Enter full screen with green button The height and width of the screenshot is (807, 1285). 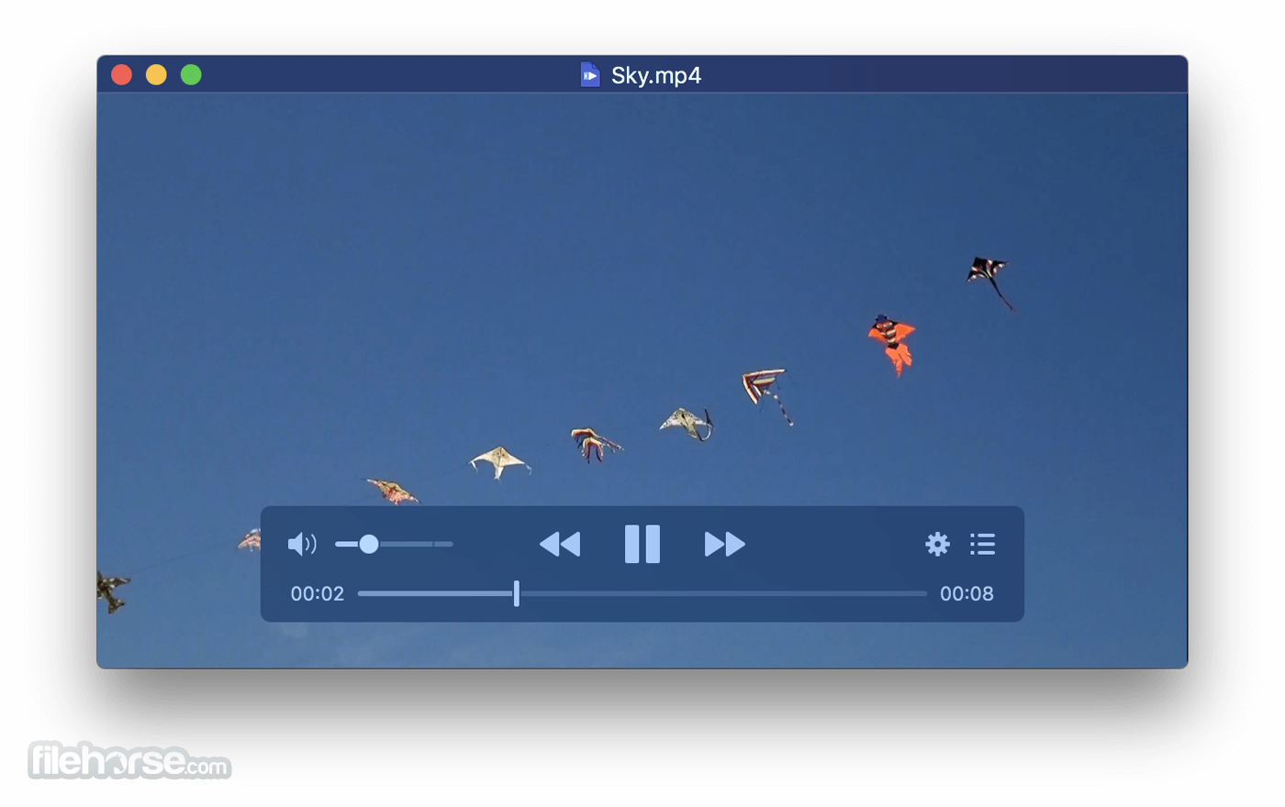(191, 74)
